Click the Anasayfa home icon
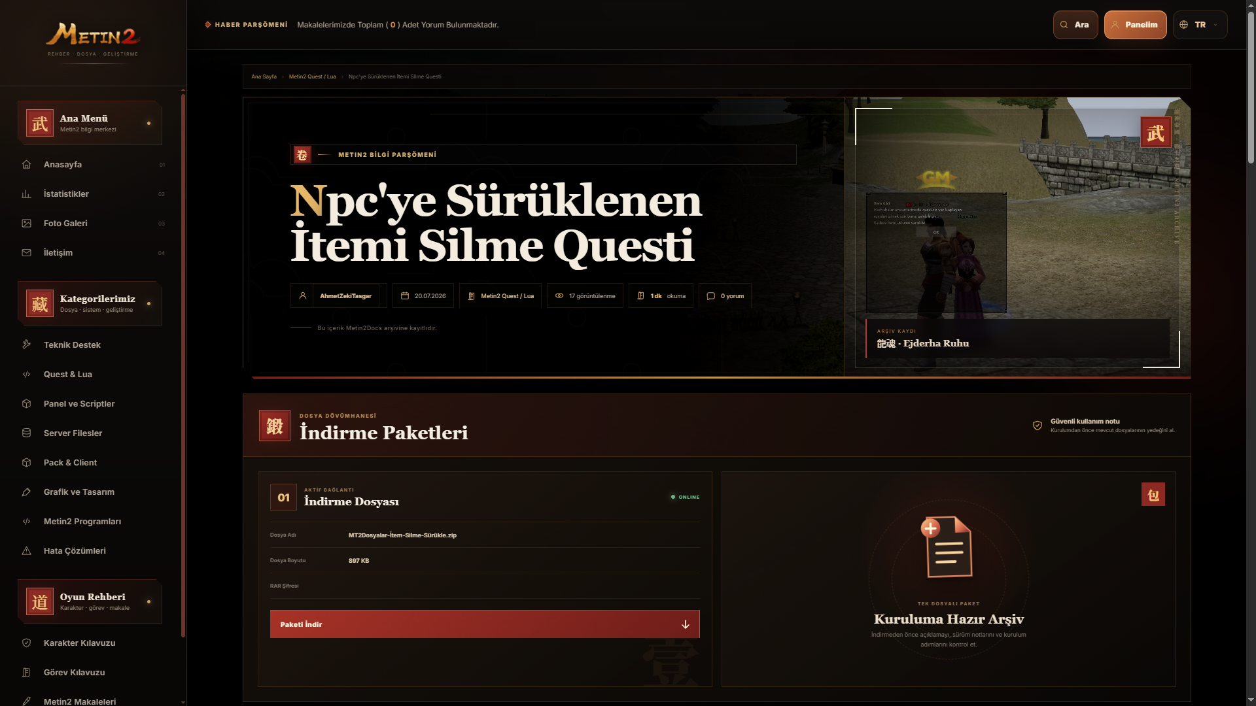1256x706 pixels. [x=26, y=165]
